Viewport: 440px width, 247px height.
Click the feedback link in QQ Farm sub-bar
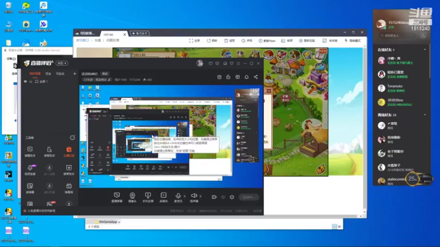[113, 40]
